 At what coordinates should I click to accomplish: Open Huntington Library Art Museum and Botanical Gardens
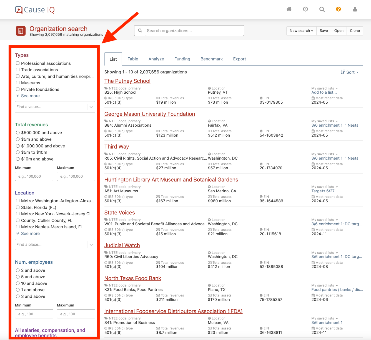click(171, 180)
